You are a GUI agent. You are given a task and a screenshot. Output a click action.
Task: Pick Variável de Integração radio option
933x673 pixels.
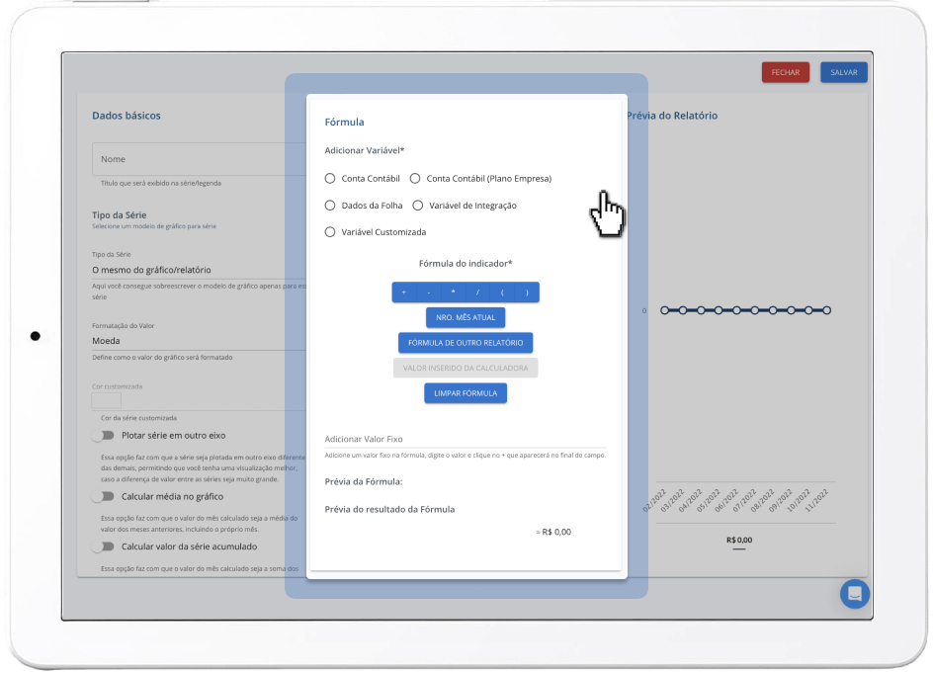(x=418, y=206)
